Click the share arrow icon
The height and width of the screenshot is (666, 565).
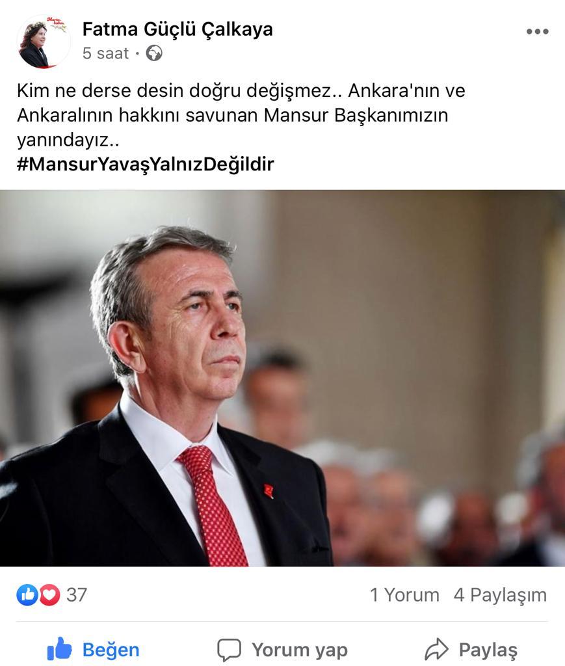[436, 649]
